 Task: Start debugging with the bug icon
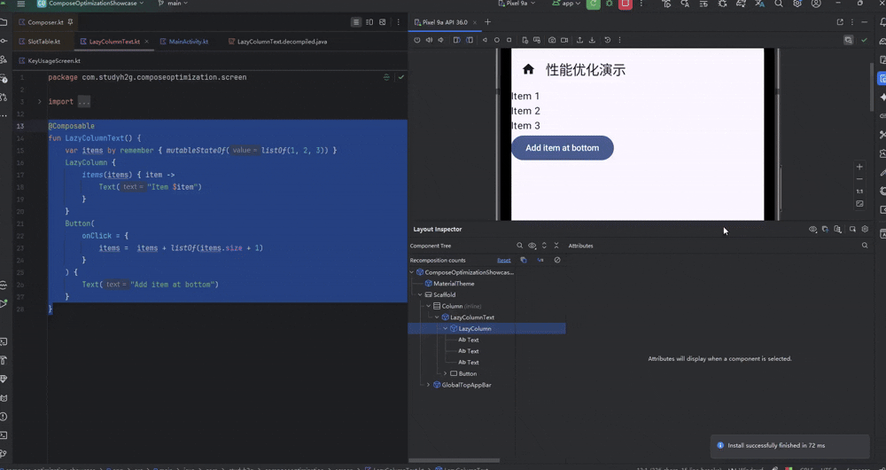pos(610,4)
